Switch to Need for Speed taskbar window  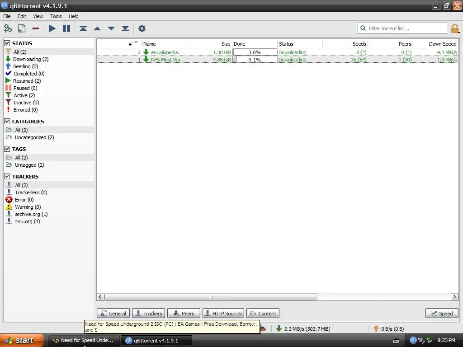point(84,341)
